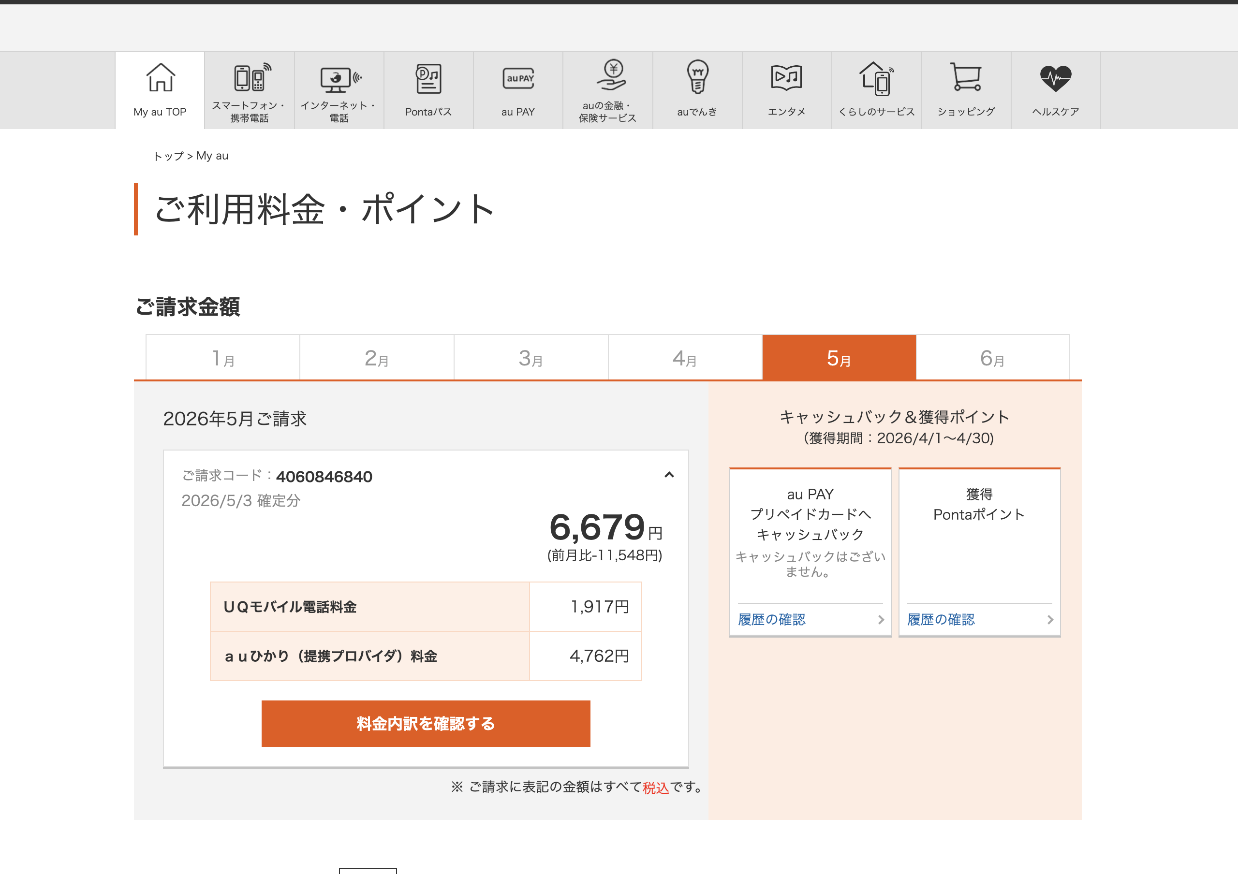The image size is (1238, 874).
Task: Click the chevron in Pontaポイント card
Action: (1050, 620)
